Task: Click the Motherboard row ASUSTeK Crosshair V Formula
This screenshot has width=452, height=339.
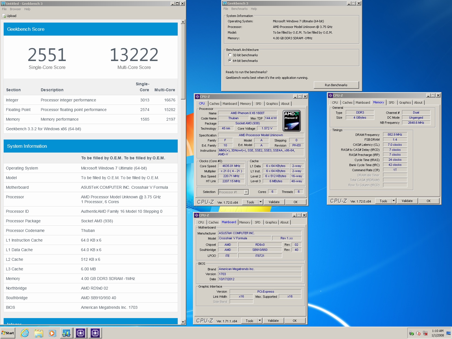Action: coord(90,187)
